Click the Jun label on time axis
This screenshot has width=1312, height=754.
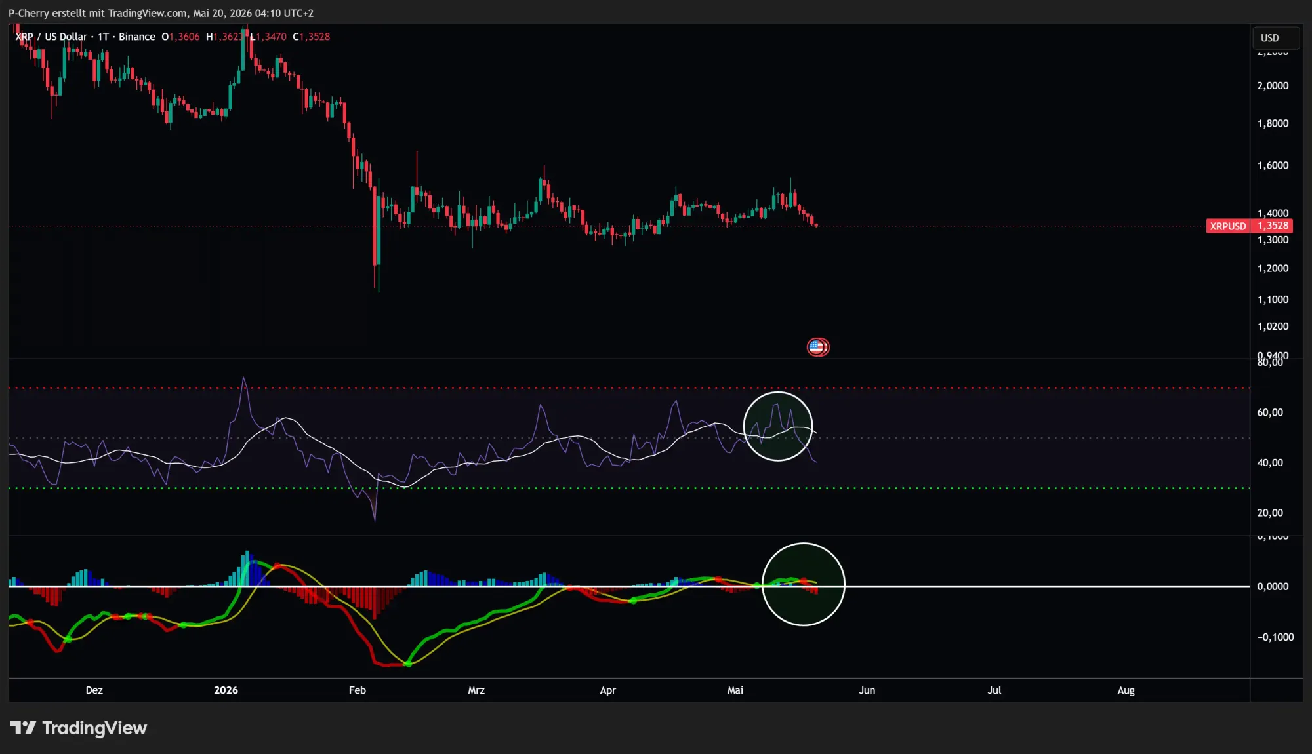tap(867, 690)
